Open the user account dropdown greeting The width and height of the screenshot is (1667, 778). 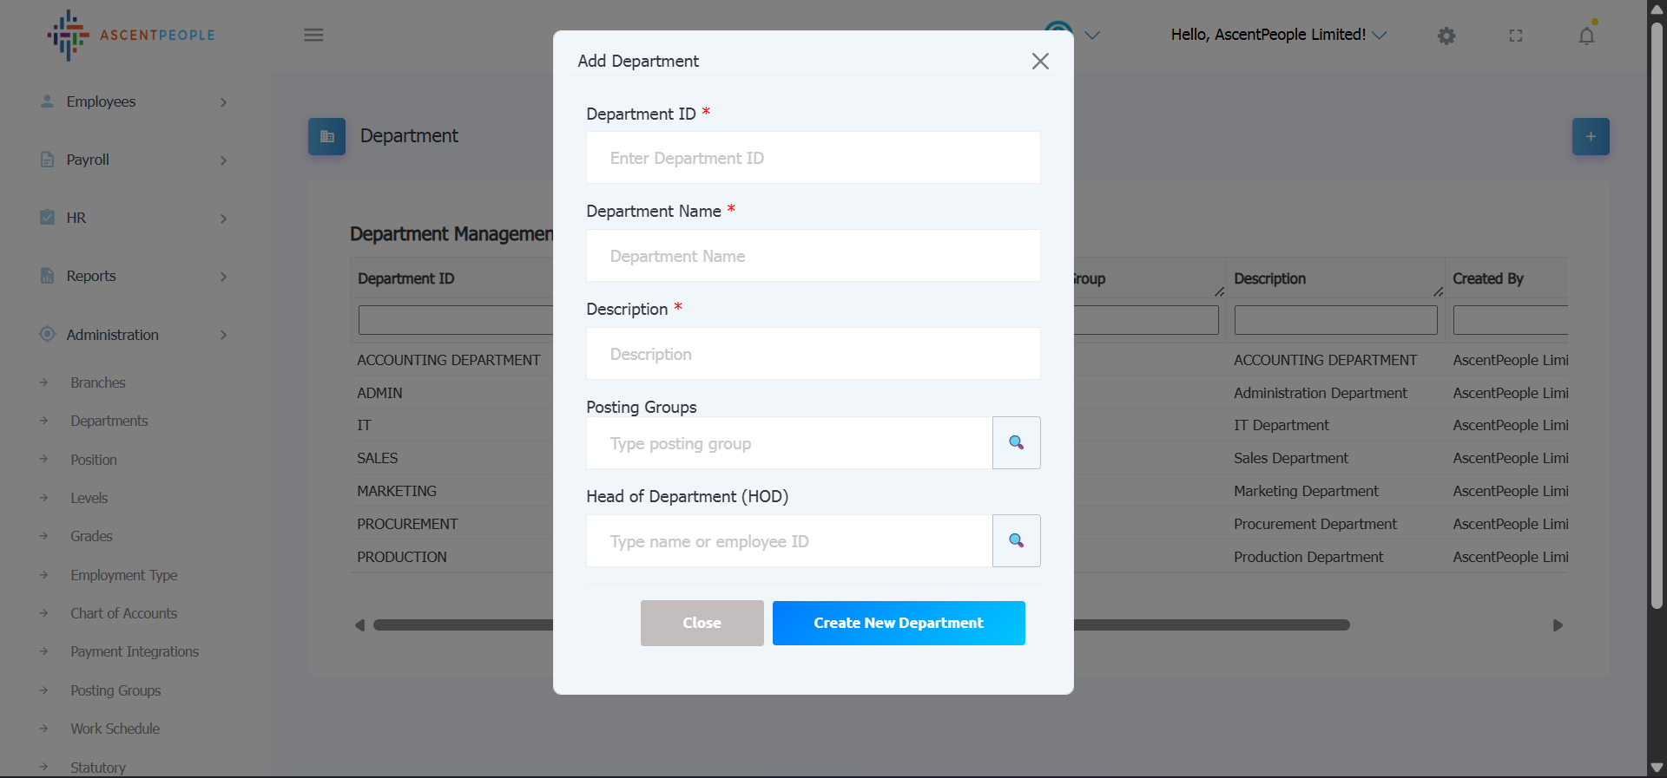point(1278,35)
